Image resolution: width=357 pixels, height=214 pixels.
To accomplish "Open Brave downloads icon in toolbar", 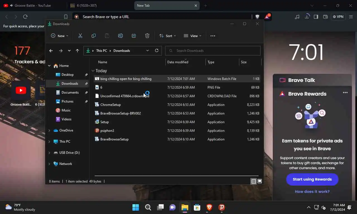I will [x=307, y=17].
